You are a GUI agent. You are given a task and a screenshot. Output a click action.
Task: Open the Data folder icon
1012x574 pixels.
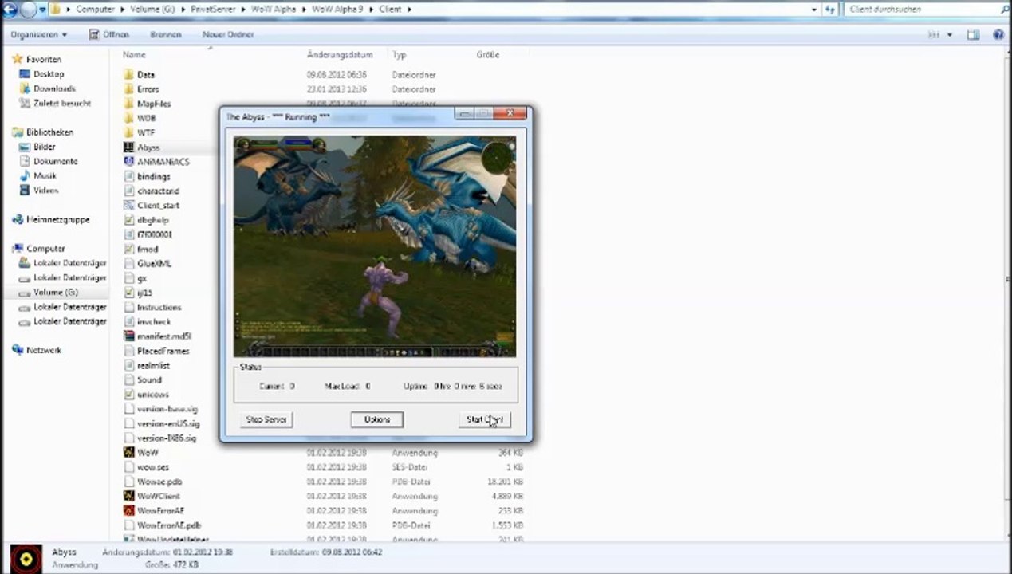(129, 75)
